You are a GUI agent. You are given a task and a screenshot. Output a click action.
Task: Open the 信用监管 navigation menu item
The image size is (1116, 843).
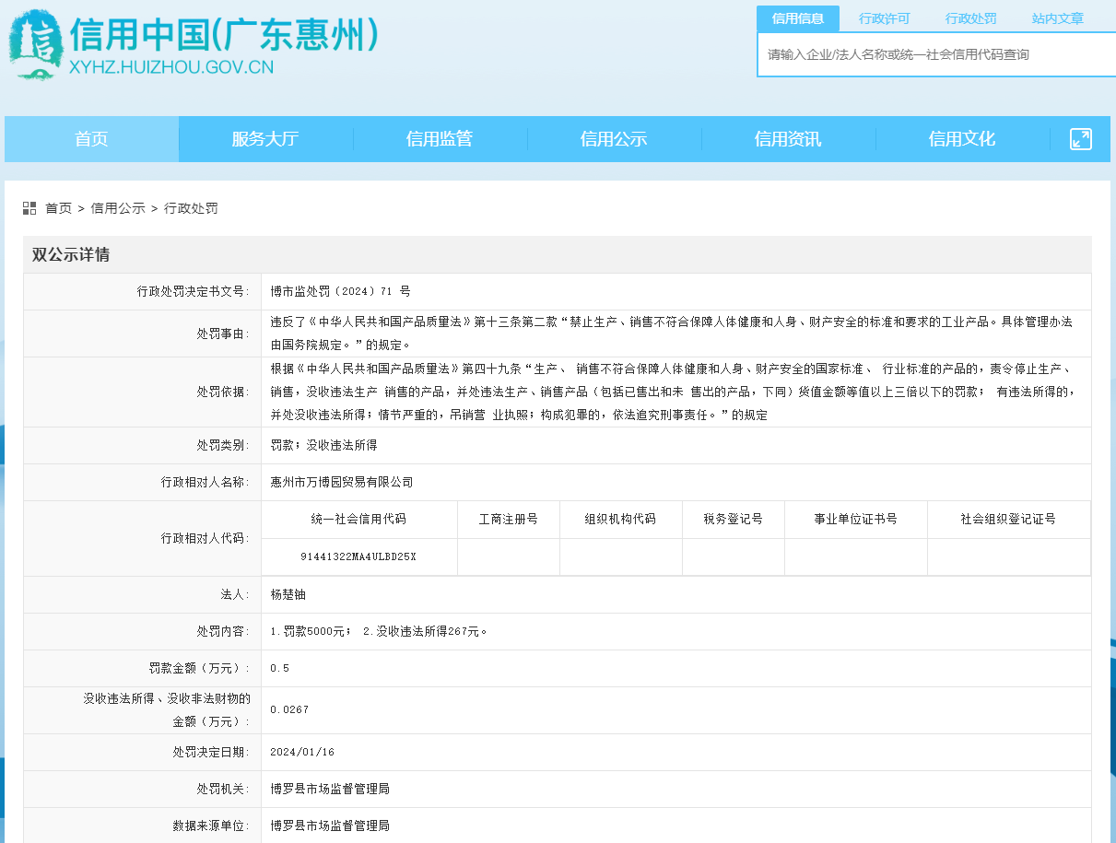point(440,139)
